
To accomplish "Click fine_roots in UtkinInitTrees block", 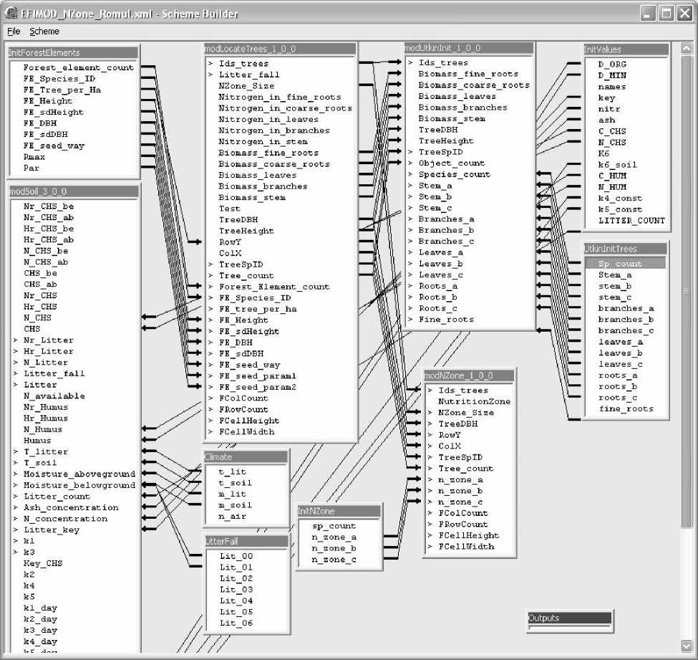I will coord(626,408).
